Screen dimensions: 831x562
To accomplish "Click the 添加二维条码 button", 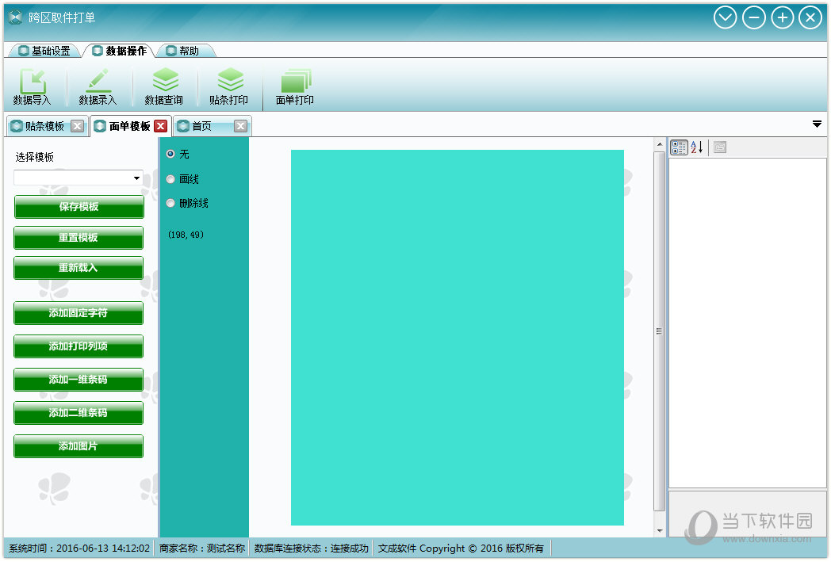I will [79, 413].
